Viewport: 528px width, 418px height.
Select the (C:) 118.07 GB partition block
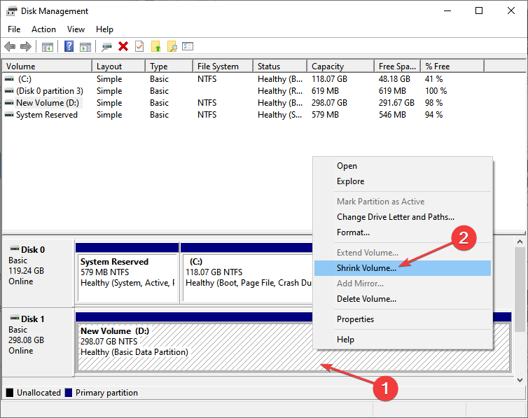pos(246,273)
